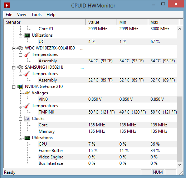This screenshot has width=186, height=178.
Task: Open the Tools menu
Action: tap(36, 15)
